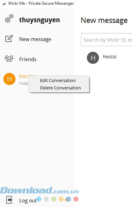
Task: Select the gray H avatar for hoczzz
Action: 93,58
